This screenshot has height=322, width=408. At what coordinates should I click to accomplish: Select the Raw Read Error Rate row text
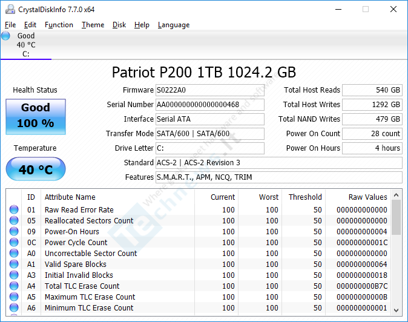pos(79,209)
